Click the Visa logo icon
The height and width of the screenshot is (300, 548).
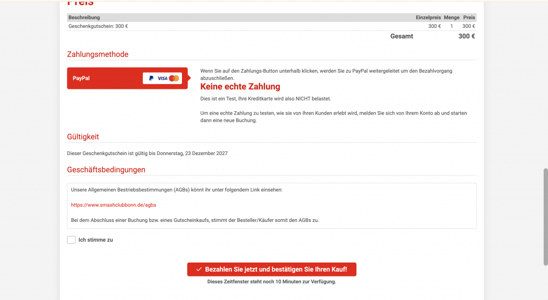pos(162,78)
